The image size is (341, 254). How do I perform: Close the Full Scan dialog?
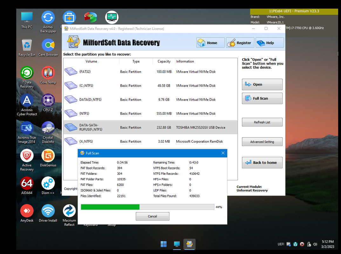(x=223, y=153)
